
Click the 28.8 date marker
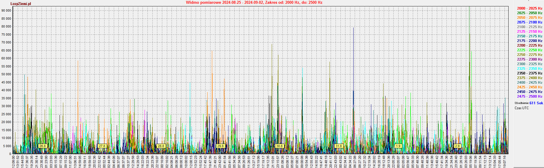(161, 146)
